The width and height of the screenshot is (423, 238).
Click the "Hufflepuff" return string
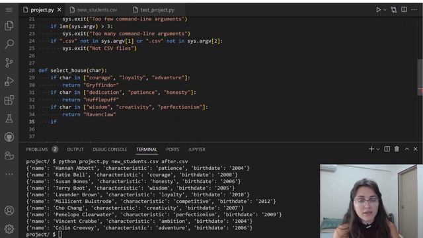tap(101, 100)
